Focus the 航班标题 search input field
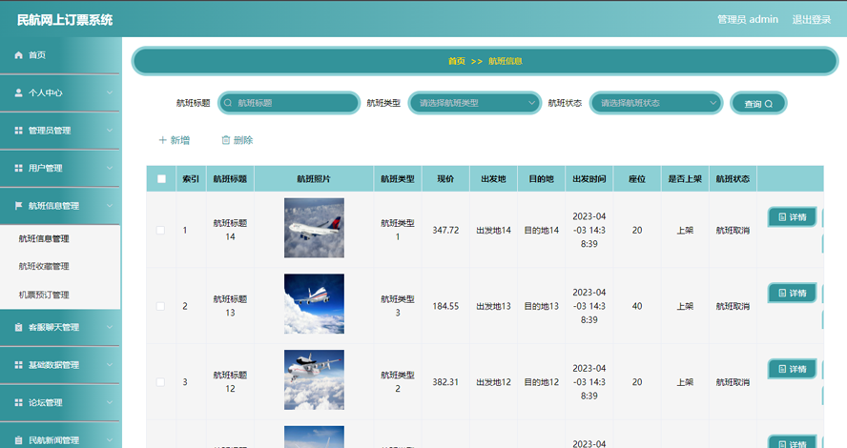Screen dimensions: 847x448 point(289,103)
